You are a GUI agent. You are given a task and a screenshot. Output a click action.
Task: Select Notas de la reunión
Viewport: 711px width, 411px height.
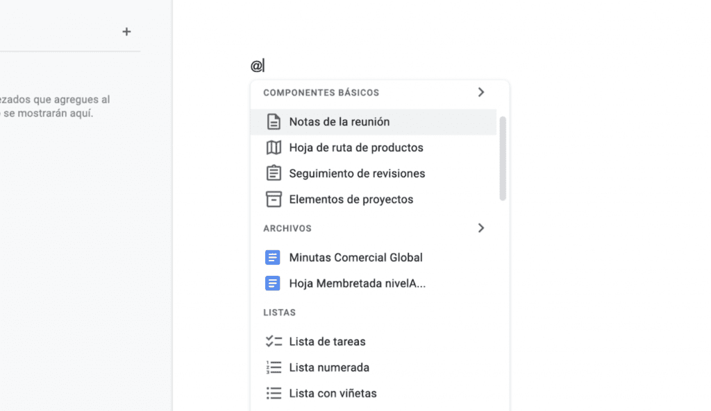339,122
